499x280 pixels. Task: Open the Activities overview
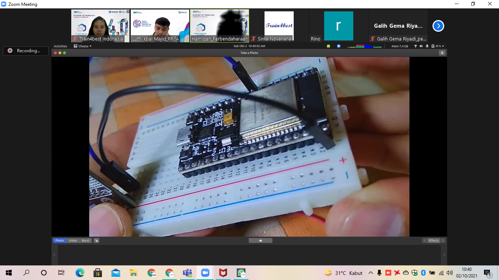pyautogui.click(x=60, y=46)
